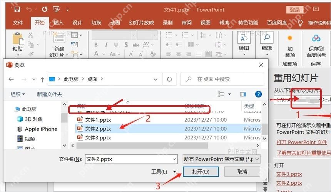Click the 保存到百度网盘 cloud icon
The width and height of the screenshot is (331, 192).
click(316, 38)
